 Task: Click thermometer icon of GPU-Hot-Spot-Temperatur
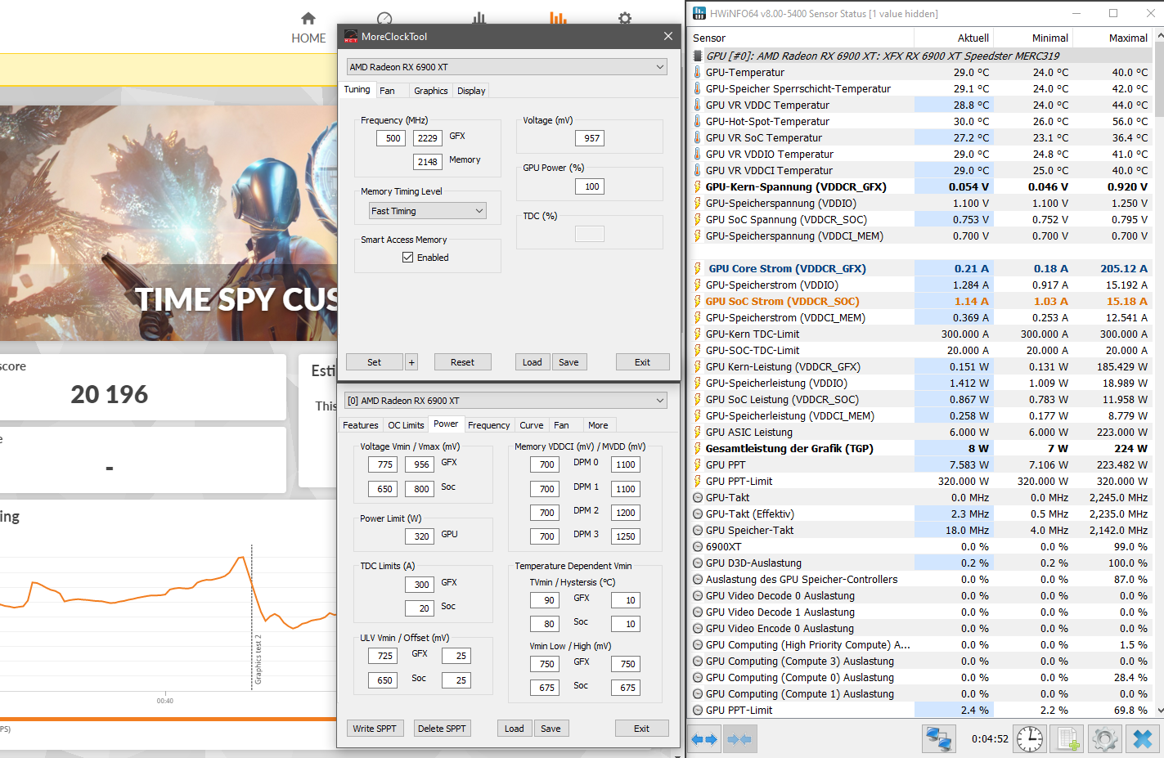pyautogui.click(x=698, y=121)
